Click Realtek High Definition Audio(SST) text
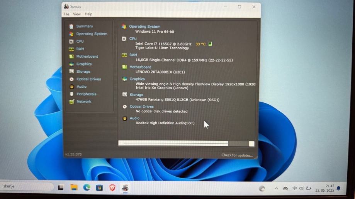This screenshot has height=199, width=355. coord(165,123)
